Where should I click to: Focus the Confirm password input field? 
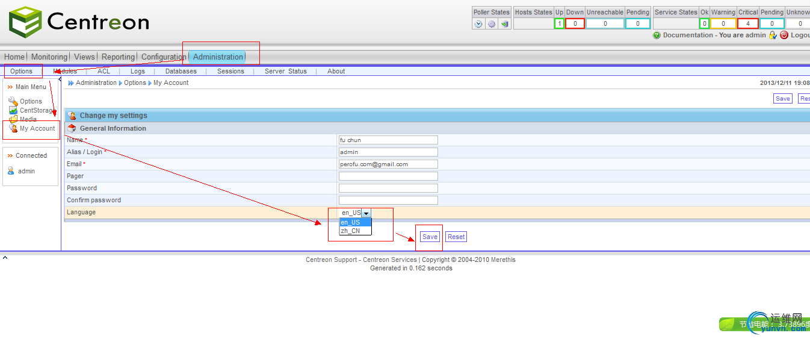pos(388,200)
